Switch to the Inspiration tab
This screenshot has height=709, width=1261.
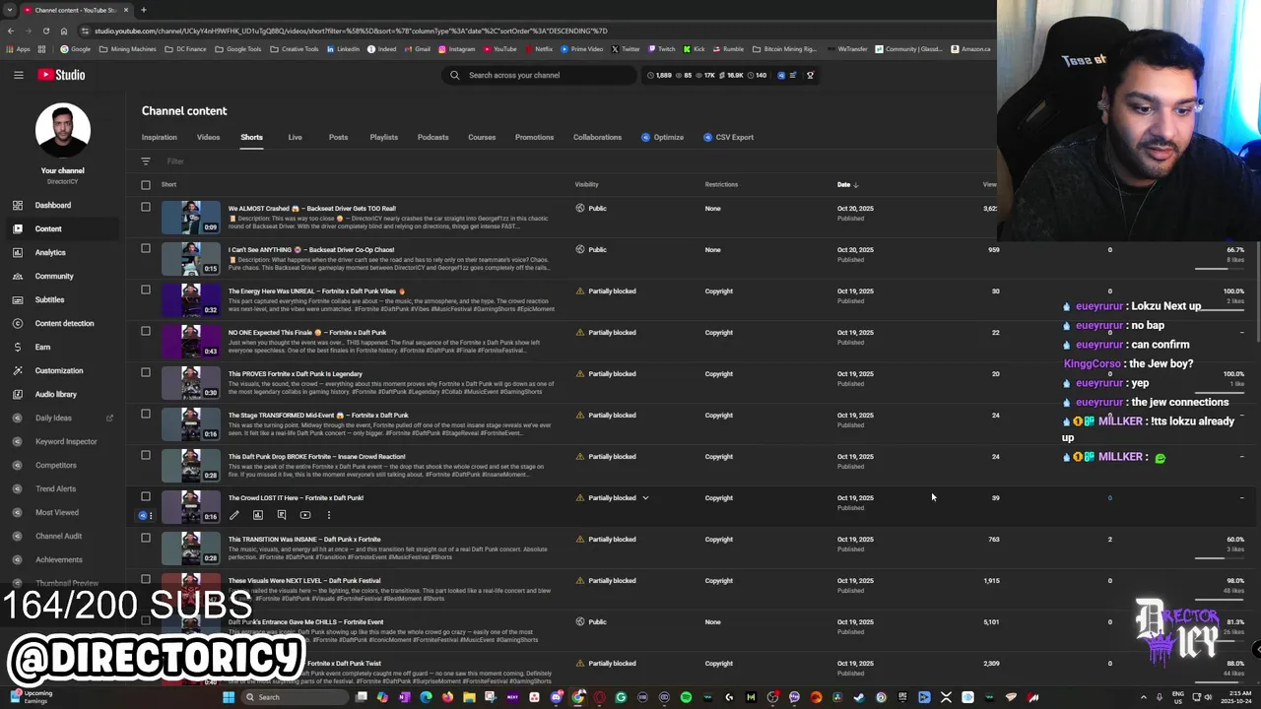(159, 137)
